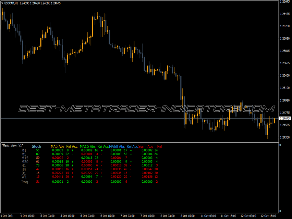Click the 1.25605 price axis label
The height and width of the screenshot is (219, 292).
[285, 63]
